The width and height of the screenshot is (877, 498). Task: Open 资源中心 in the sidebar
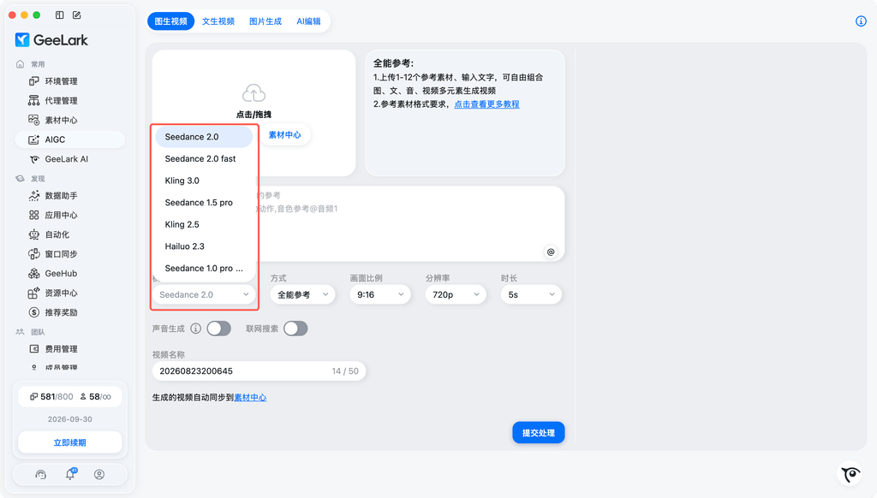point(70,293)
